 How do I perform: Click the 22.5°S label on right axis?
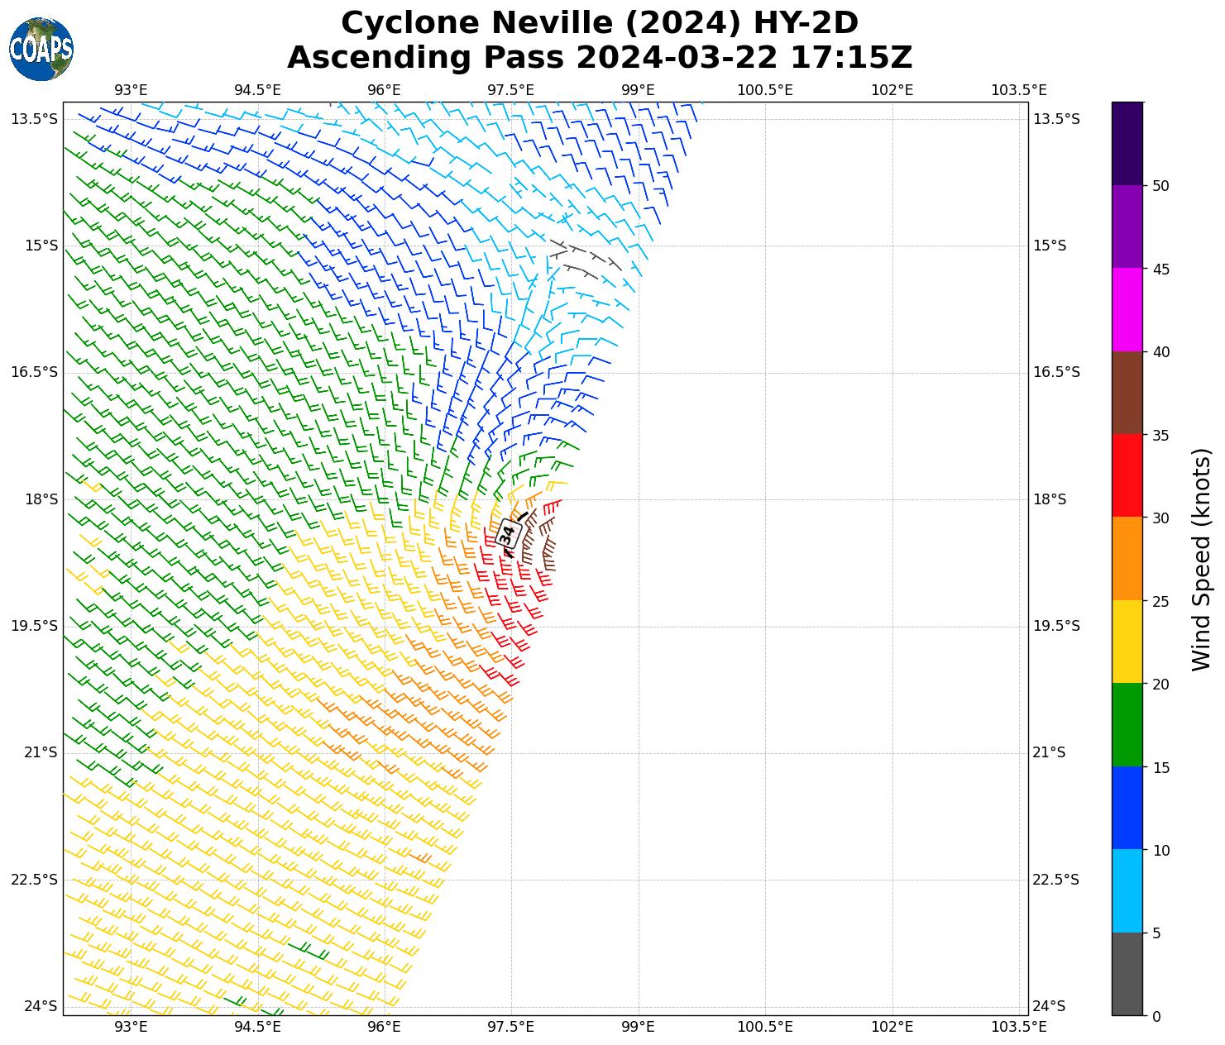pyautogui.click(x=1055, y=880)
